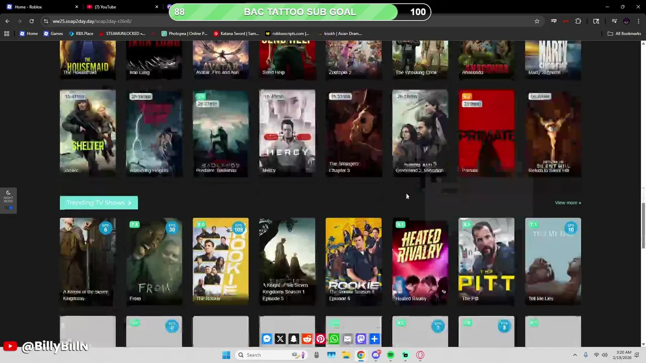646x363 pixels.
Task: Go back to previous page
Action: (x=7, y=21)
